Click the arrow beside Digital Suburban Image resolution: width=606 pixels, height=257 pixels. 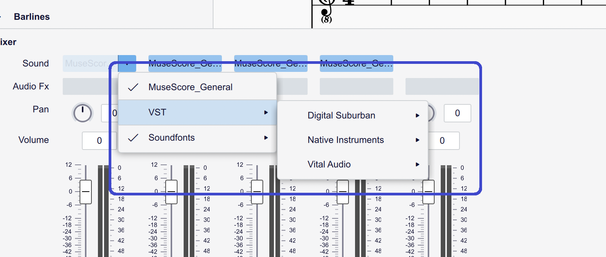pyautogui.click(x=417, y=115)
